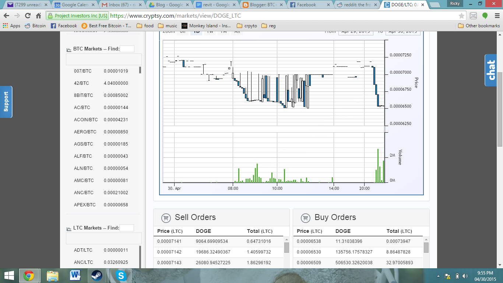Open the green Hangouts extension
This screenshot has width=503, height=283.
[485, 16]
